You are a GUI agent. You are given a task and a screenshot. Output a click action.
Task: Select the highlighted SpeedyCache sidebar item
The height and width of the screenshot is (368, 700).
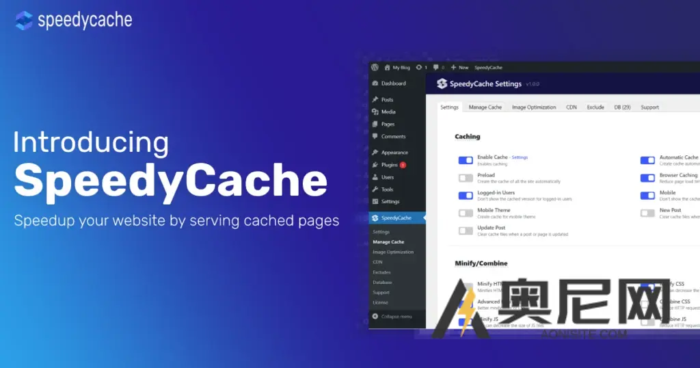click(x=397, y=218)
